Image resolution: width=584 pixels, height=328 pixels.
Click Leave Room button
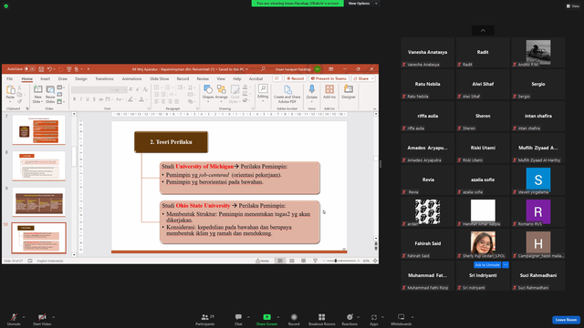[566, 320]
